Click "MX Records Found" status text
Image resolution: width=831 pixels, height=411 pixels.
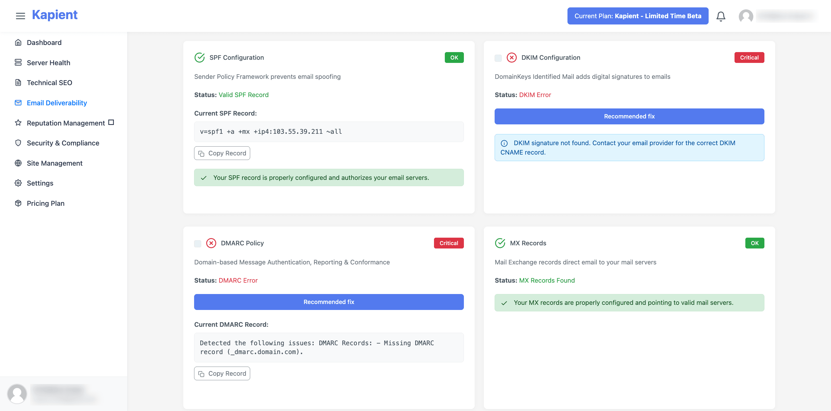[547, 280]
